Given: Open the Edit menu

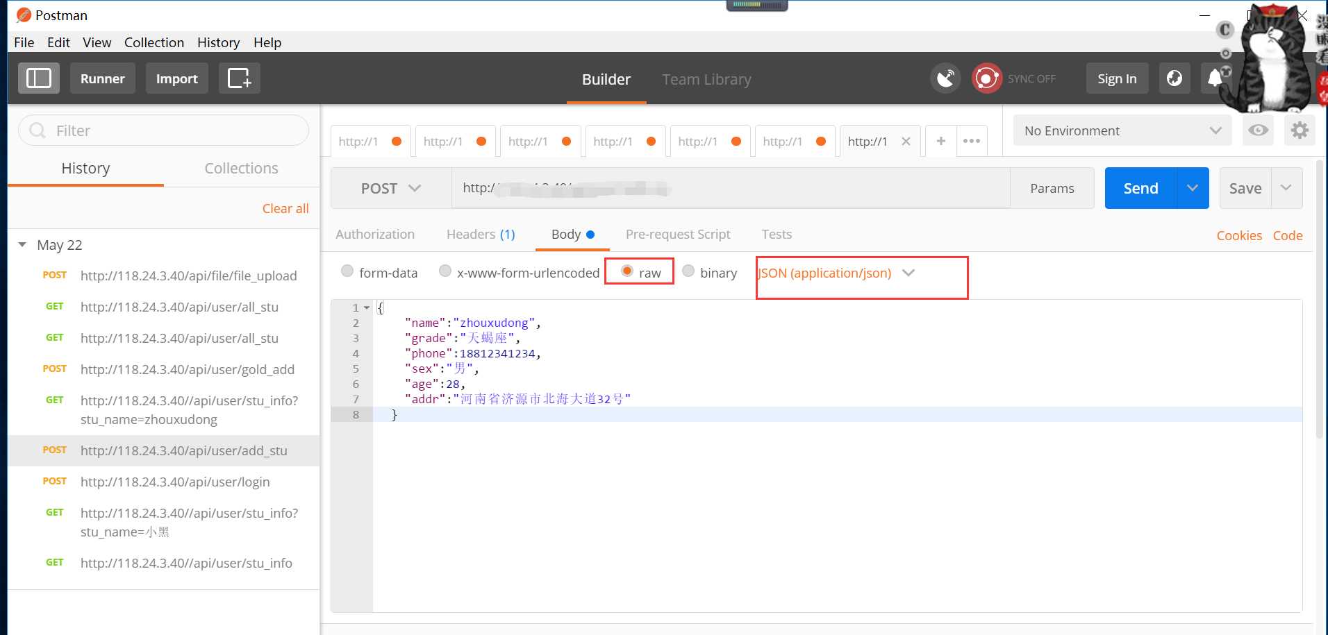Looking at the screenshot, I should [58, 42].
